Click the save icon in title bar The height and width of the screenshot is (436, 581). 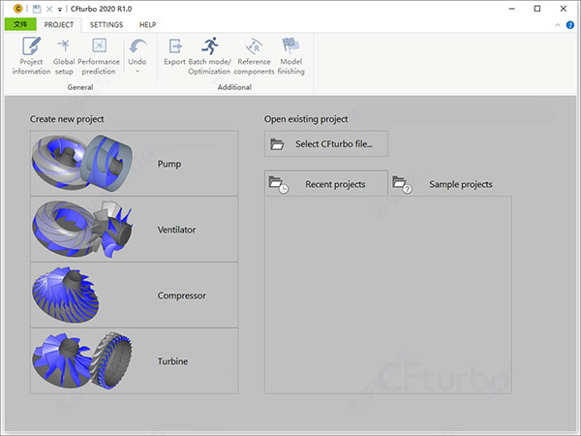pyautogui.click(x=36, y=9)
